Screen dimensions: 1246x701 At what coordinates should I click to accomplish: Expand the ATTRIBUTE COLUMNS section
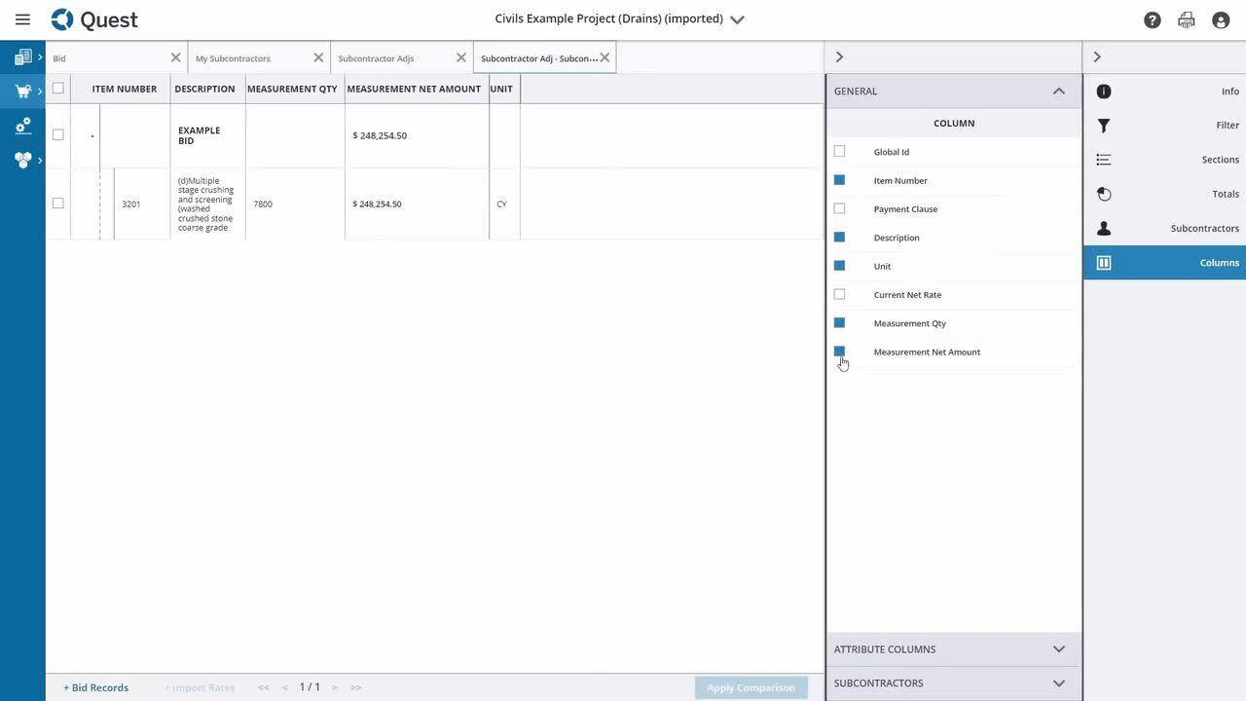click(1059, 649)
